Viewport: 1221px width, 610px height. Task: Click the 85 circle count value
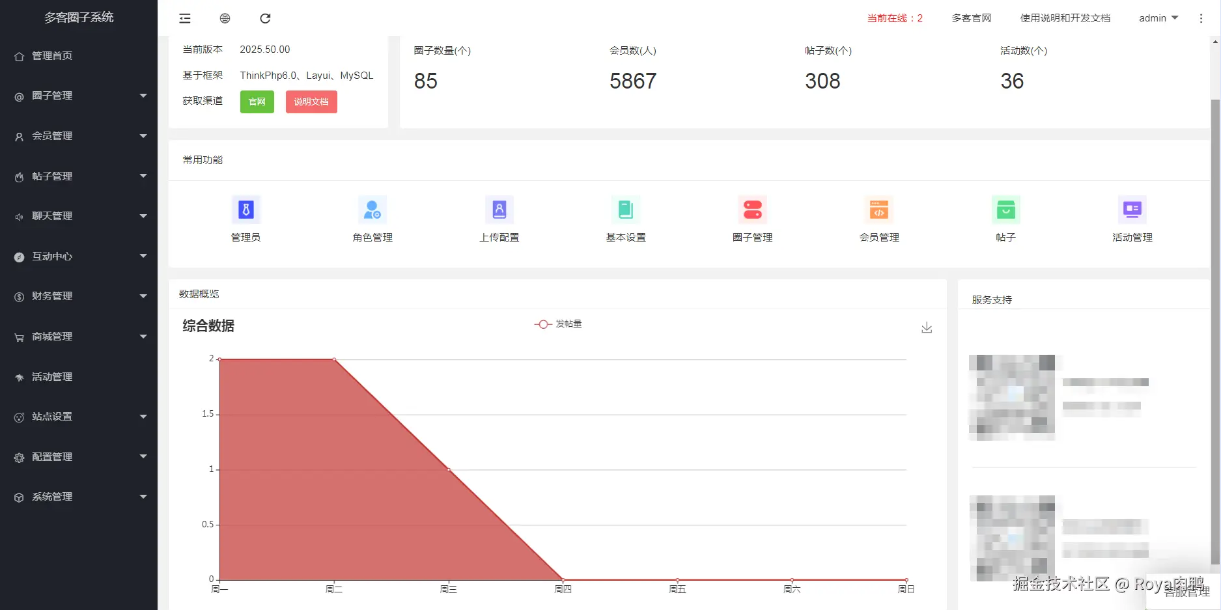[x=426, y=81]
